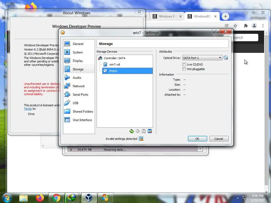
Task: Click the invalid settings warning icon
Action: [141, 139]
